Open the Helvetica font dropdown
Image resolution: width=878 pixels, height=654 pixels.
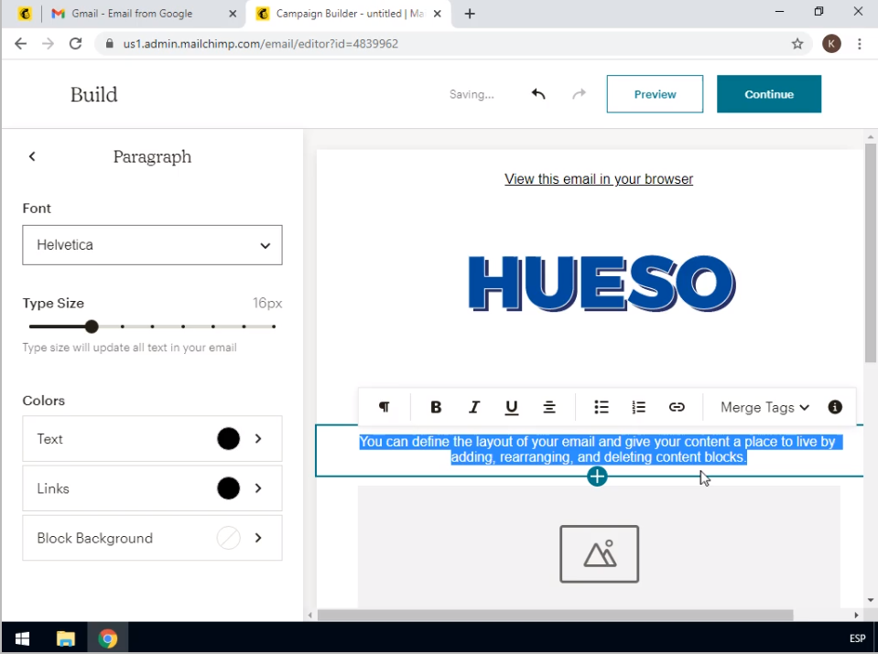click(x=152, y=245)
